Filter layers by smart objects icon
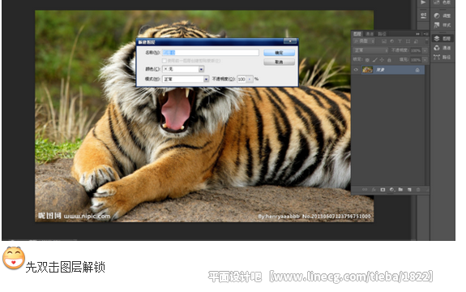 tap(416, 41)
